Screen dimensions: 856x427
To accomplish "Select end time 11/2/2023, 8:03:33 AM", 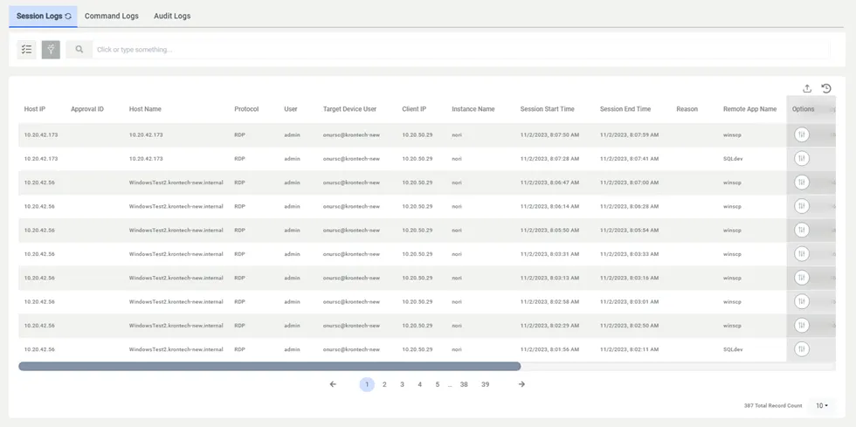I will 630,254.
